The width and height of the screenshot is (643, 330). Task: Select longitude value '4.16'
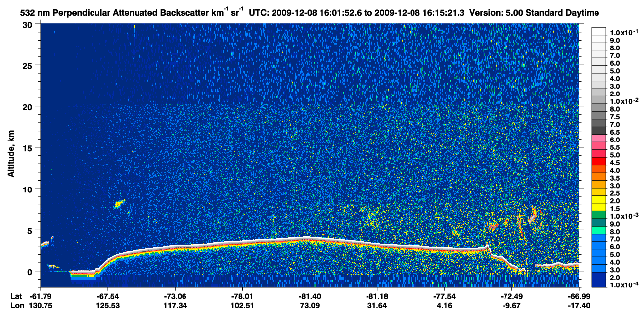point(444,305)
